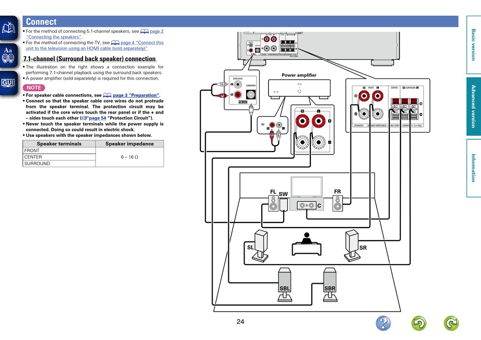Open the GUI menu map icon
This screenshot has height=340, width=481.
click(9, 83)
